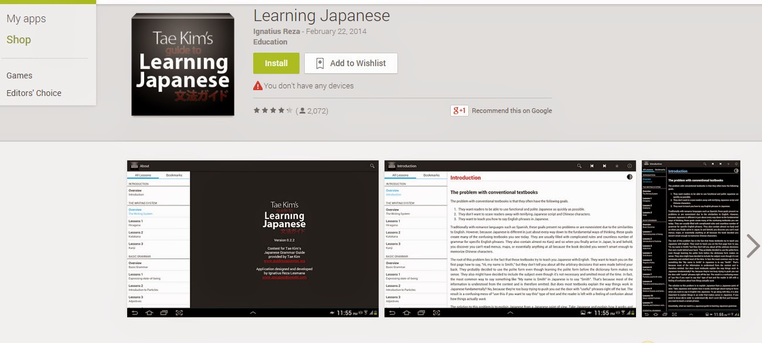This screenshot has height=343, width=762.
Task: Click the theme contrast icon beside Introduction heading
Action: [x=630, y=177]
